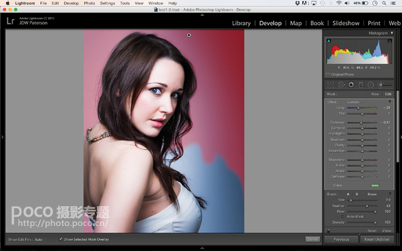The height and width of the screenshot is (251, 402).
Task: Switch to the Library module
Action: 241,23
